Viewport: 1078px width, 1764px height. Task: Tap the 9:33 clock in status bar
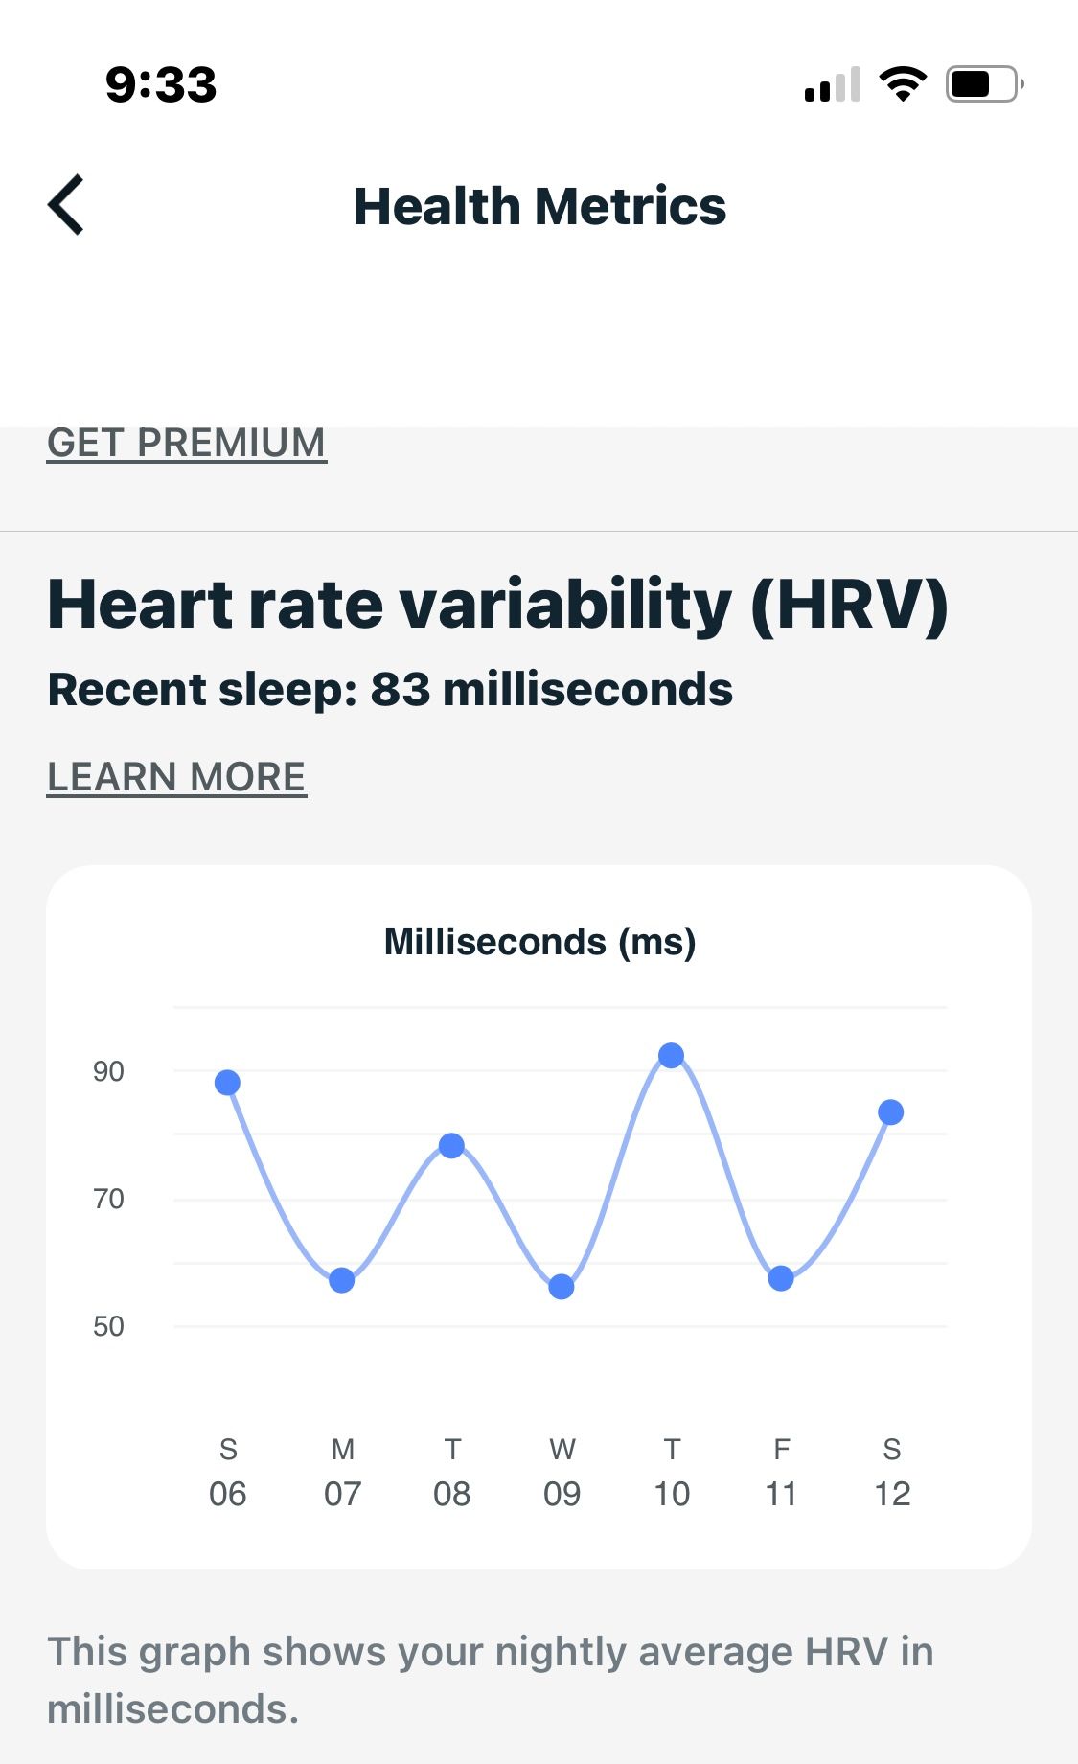pos(161,84)
